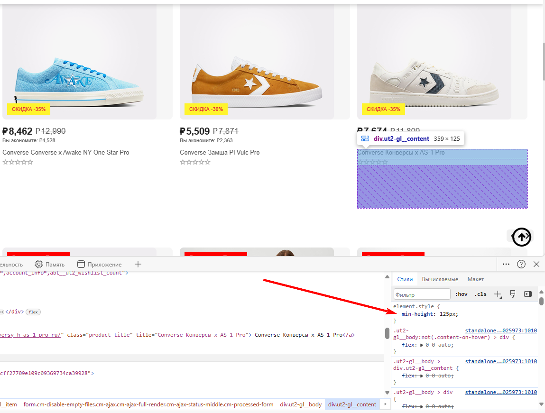The width and height of the screenshot is (545, 413).
Task: Click the flex badge next to the closing div
Action: coord(33,312)
